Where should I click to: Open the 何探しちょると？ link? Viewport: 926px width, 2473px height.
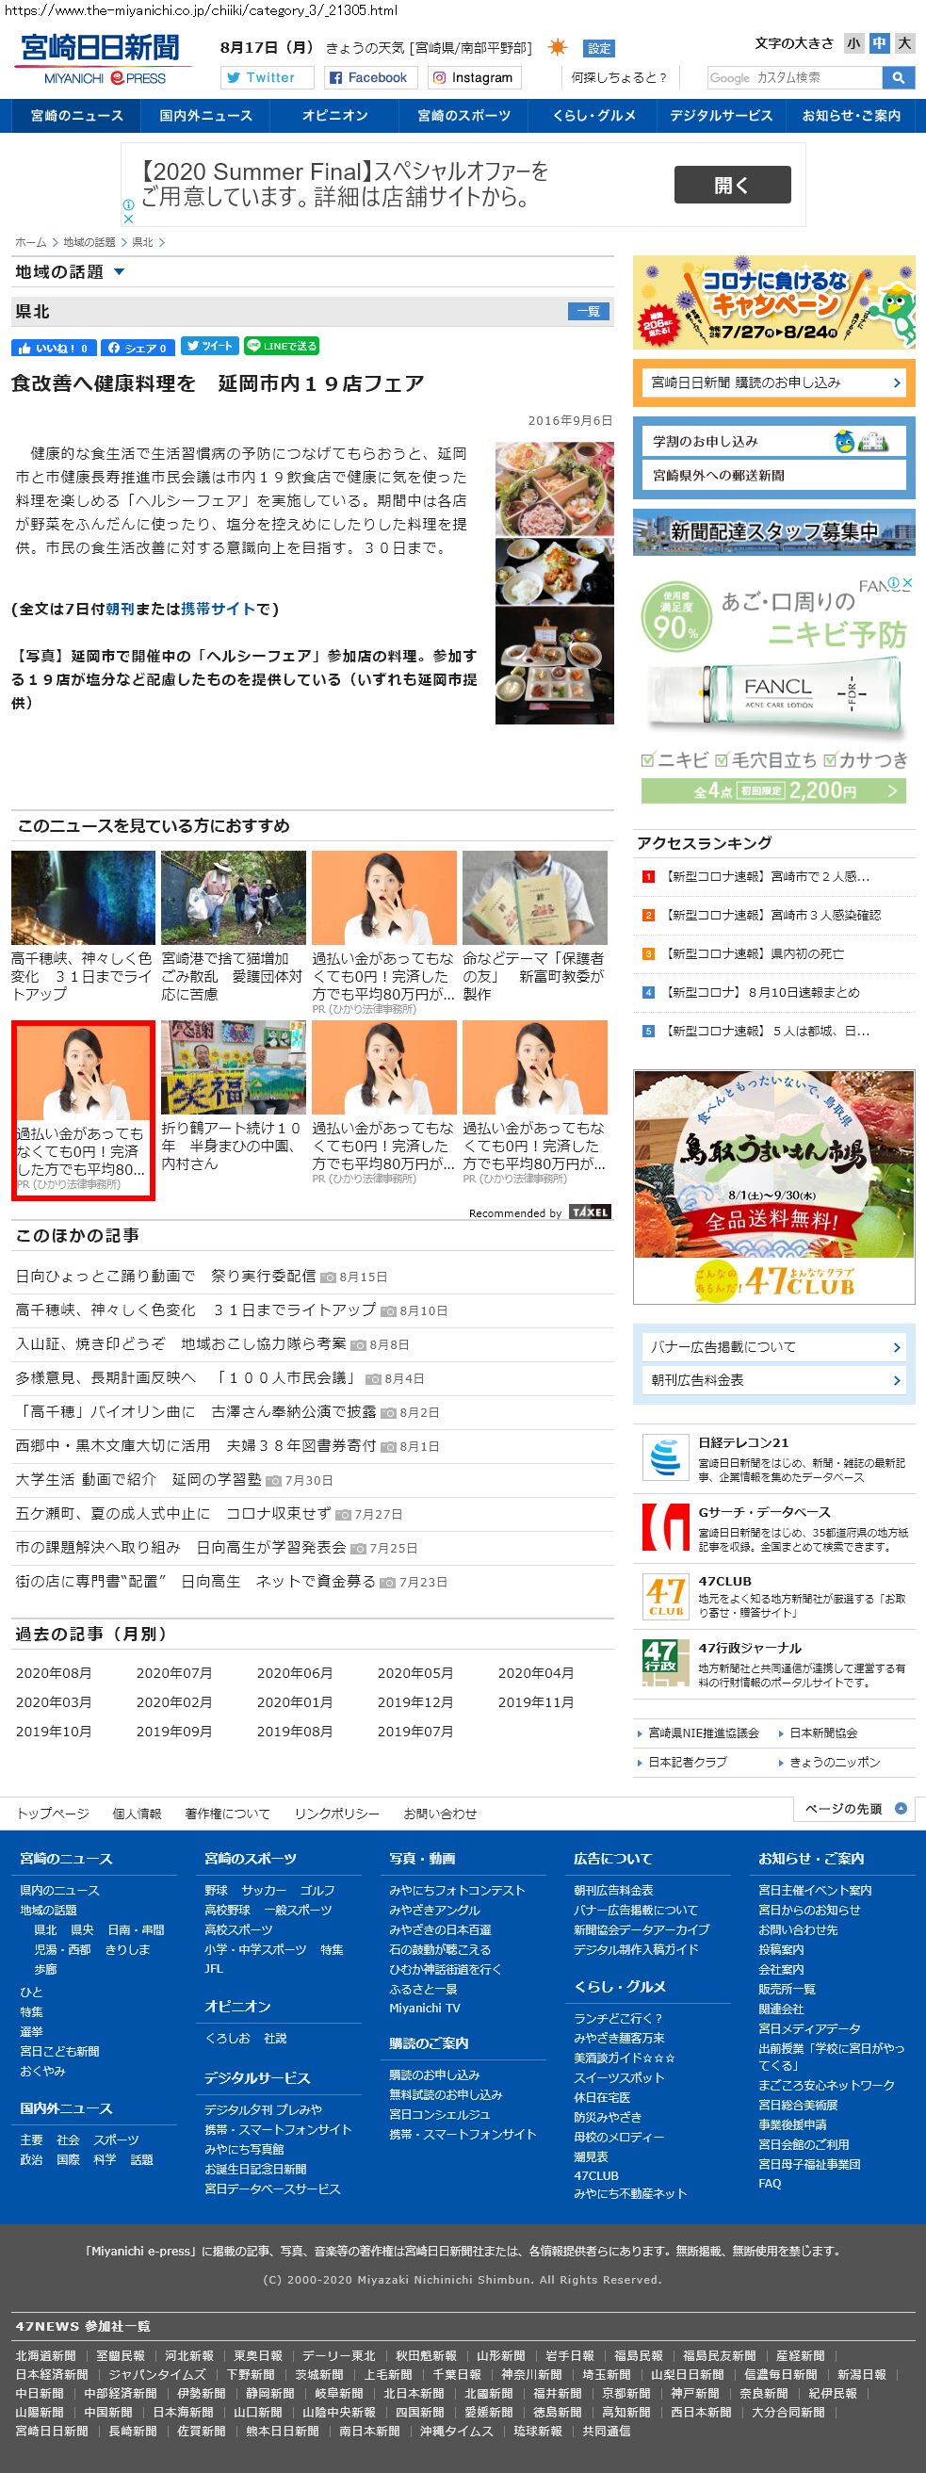[x=619, y=78]
